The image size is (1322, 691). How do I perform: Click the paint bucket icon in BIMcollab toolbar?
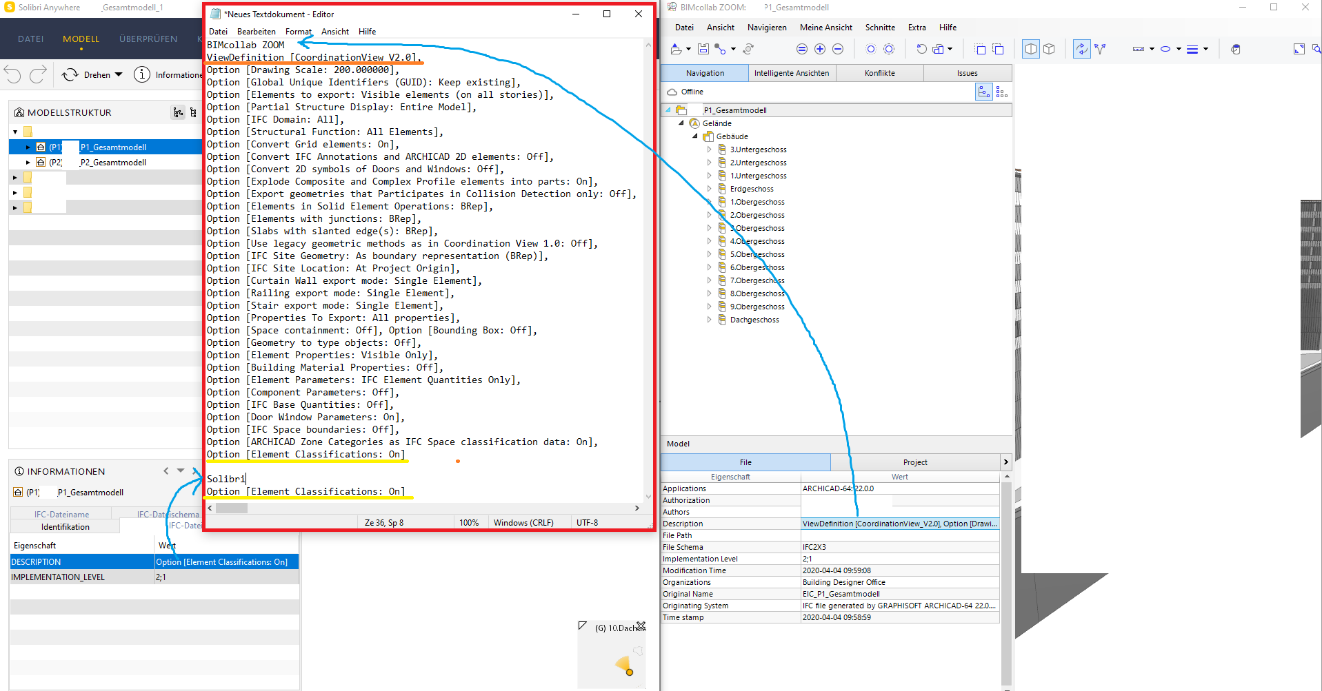tap(1236, 49)
